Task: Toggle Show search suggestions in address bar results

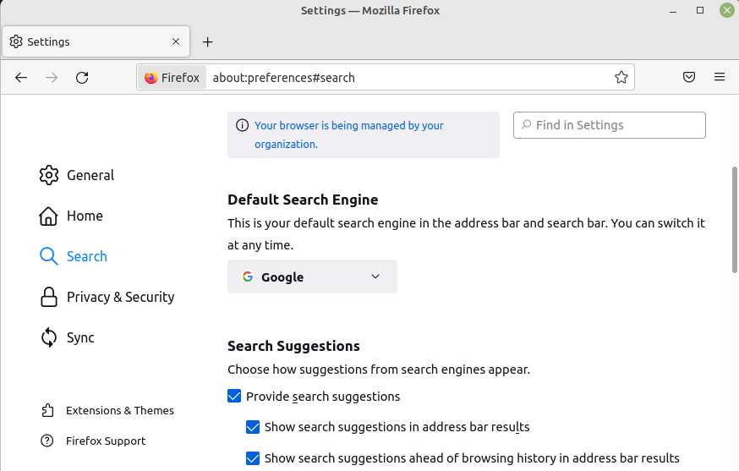Action: 253,427
